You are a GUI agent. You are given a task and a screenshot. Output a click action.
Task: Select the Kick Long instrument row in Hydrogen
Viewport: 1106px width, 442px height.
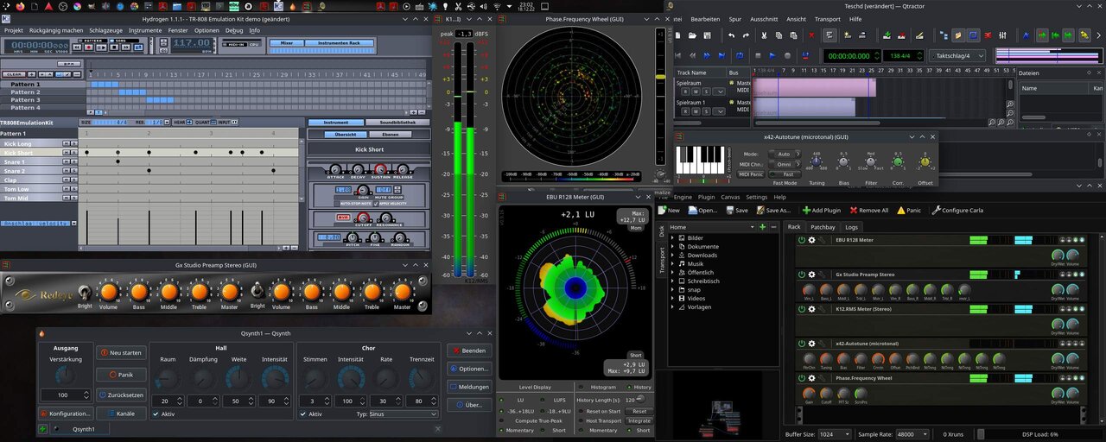(39, 144)
